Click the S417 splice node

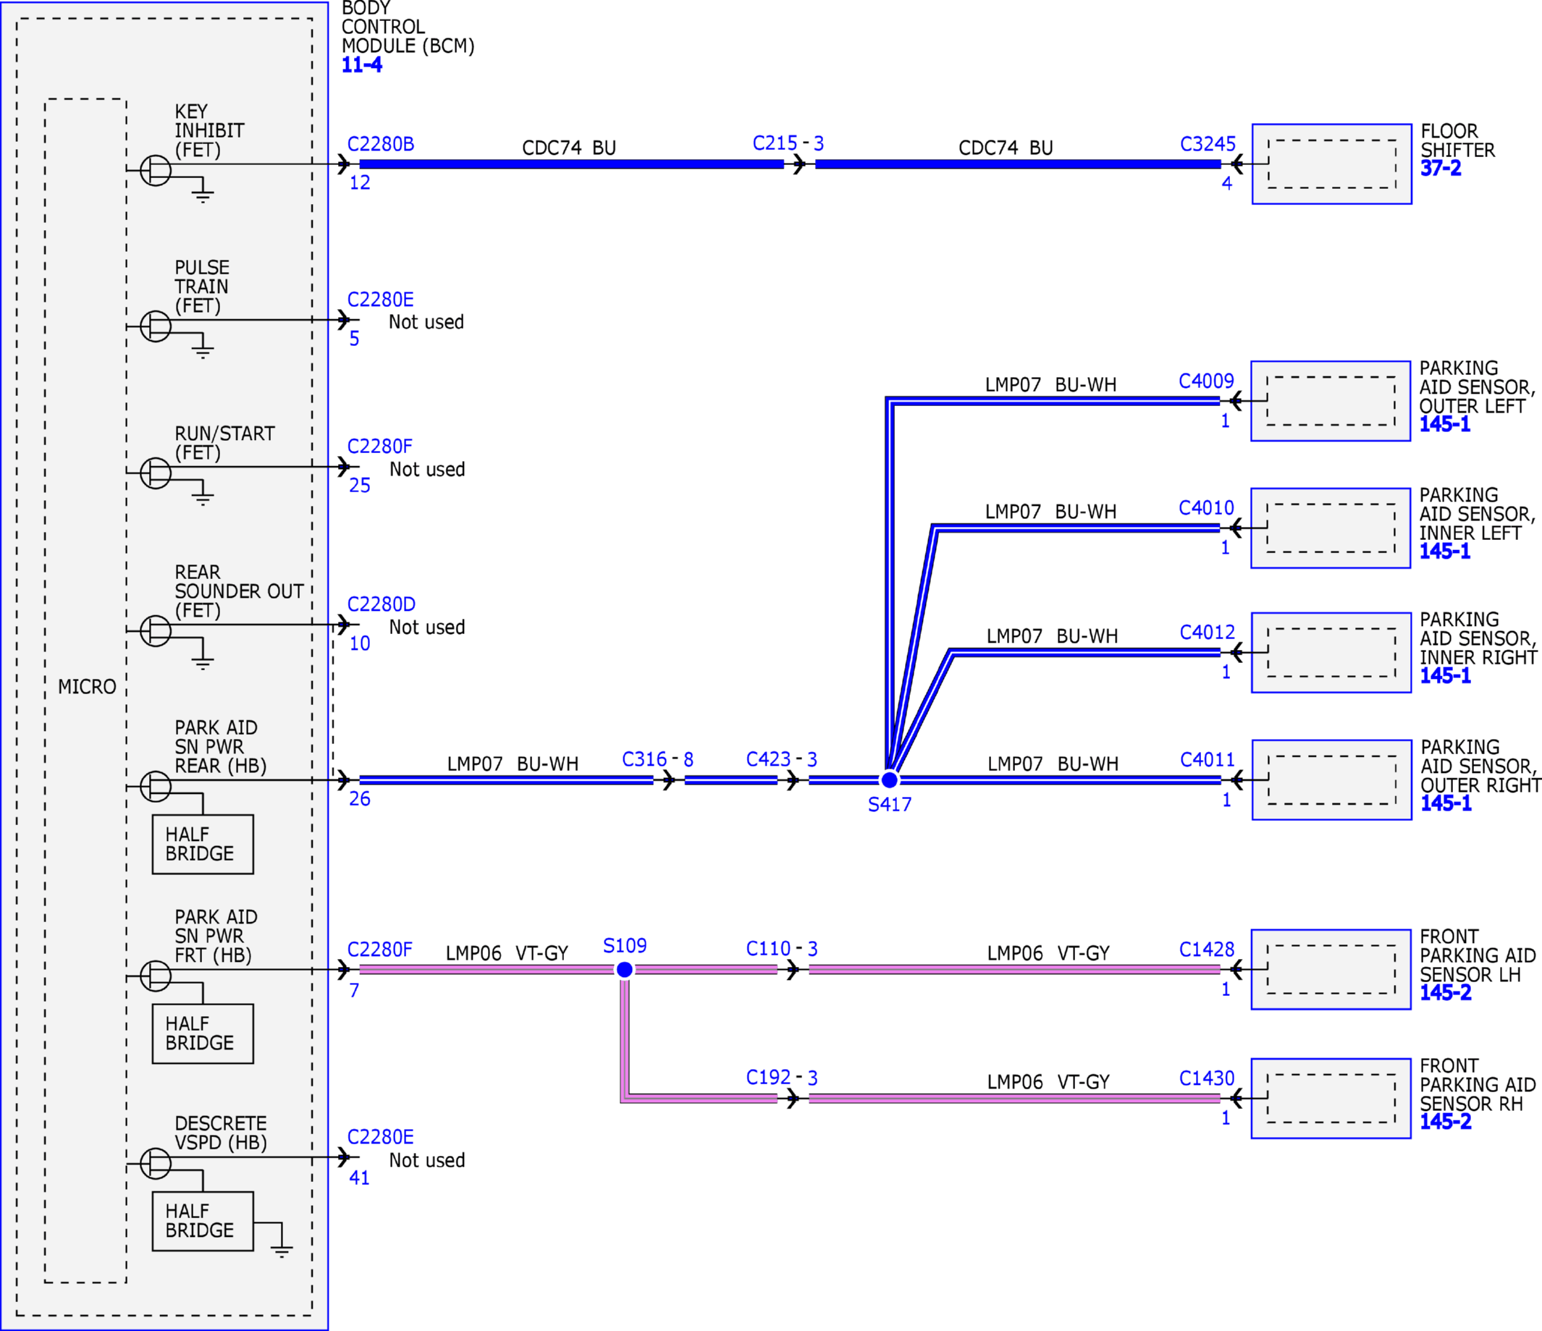889,779
